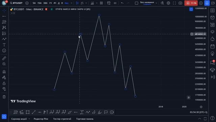216x122 pixels.
Task: Open the alerts clock panel icon
Action: tap(212, 18)
